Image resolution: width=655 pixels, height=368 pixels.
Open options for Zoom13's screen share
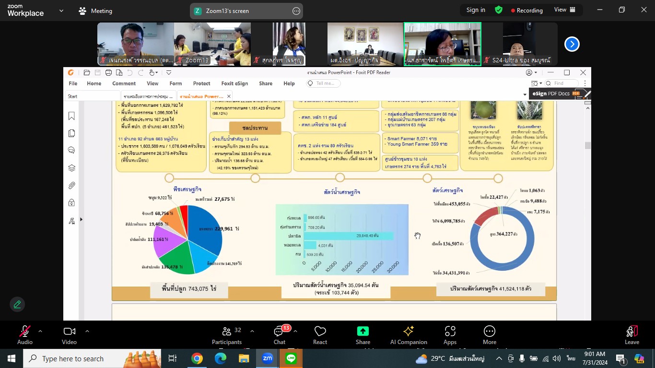click(x=296, y=11)
